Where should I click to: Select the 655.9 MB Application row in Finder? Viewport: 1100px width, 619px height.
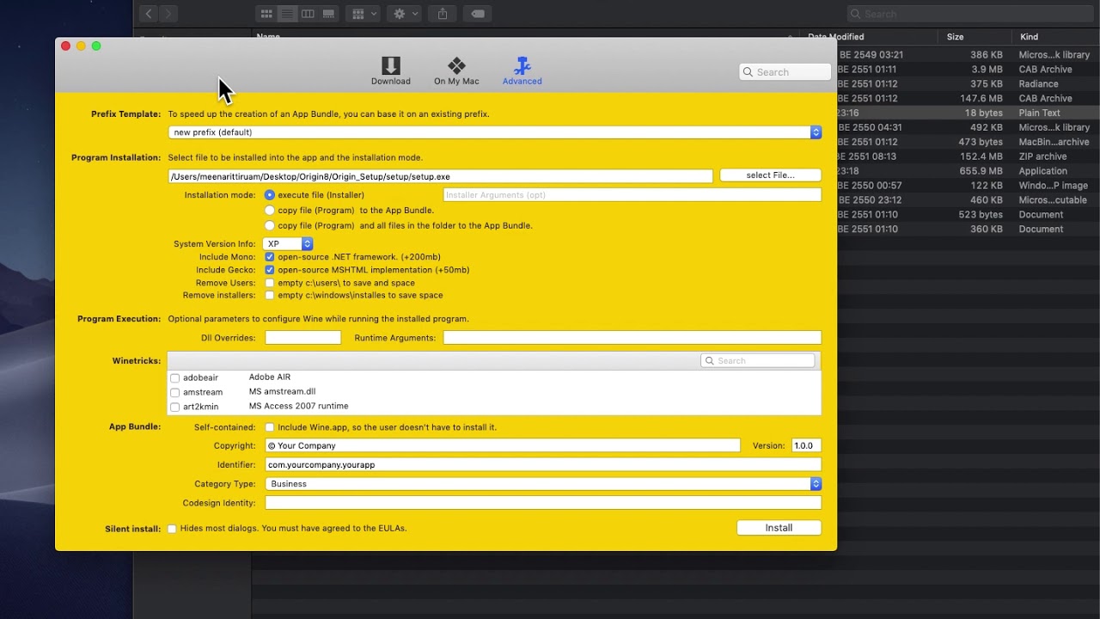[x=969, y=171]
